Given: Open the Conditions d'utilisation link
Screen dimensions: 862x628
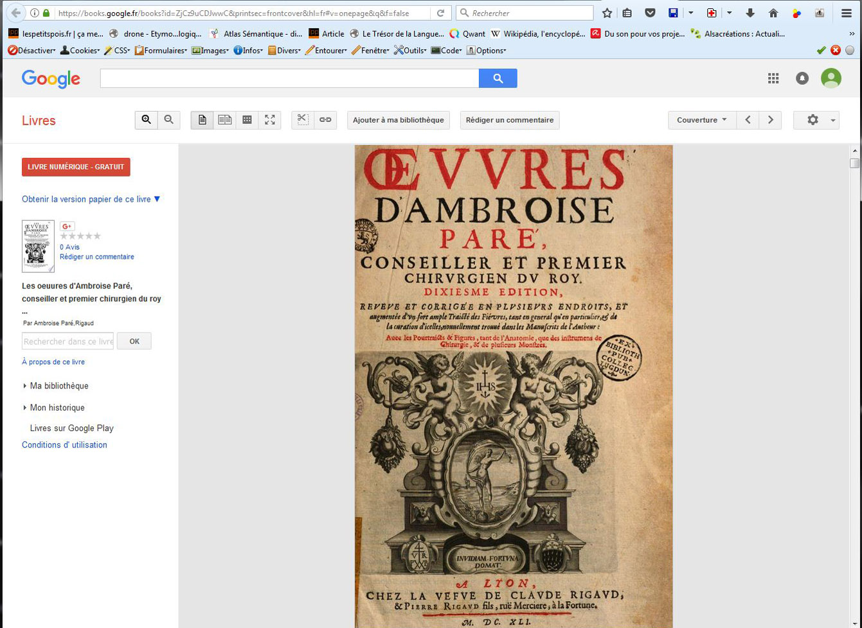Looking at the screenshot, I should pos(64,445).
